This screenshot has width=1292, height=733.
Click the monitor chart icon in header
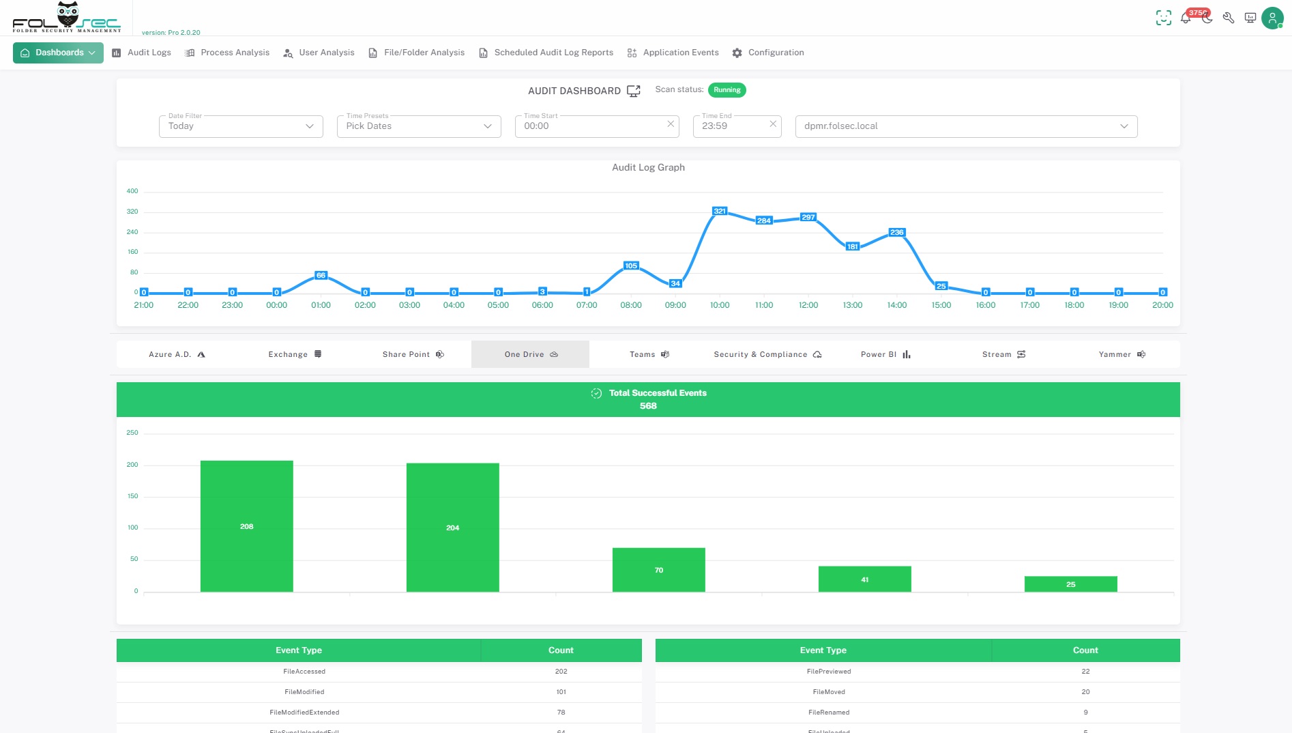pos(1250,18)
